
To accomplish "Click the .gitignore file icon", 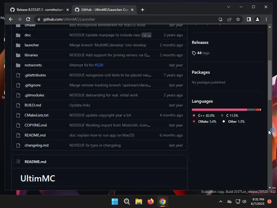I will 18,85.
